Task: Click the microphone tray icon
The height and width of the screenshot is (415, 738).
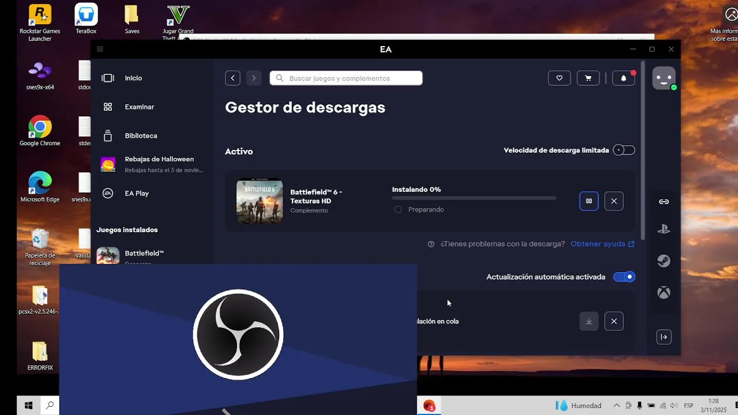Action: point(639,406)
